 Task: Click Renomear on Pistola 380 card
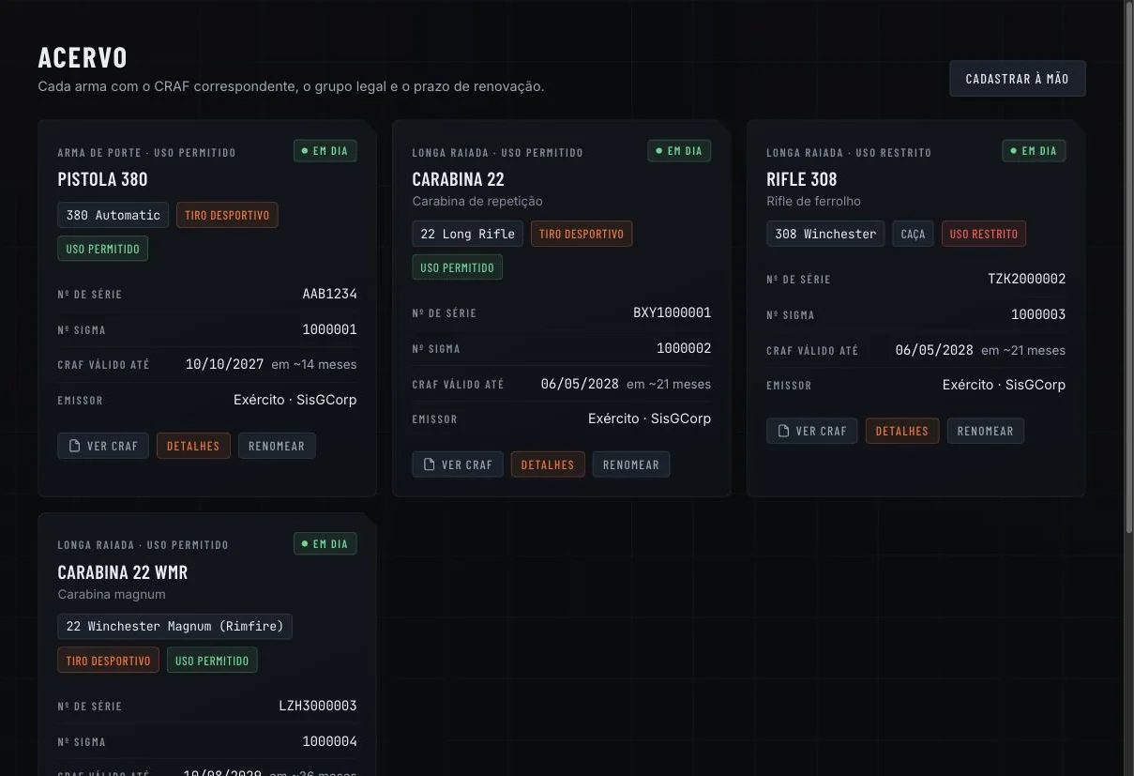click(x=277, y=446)
